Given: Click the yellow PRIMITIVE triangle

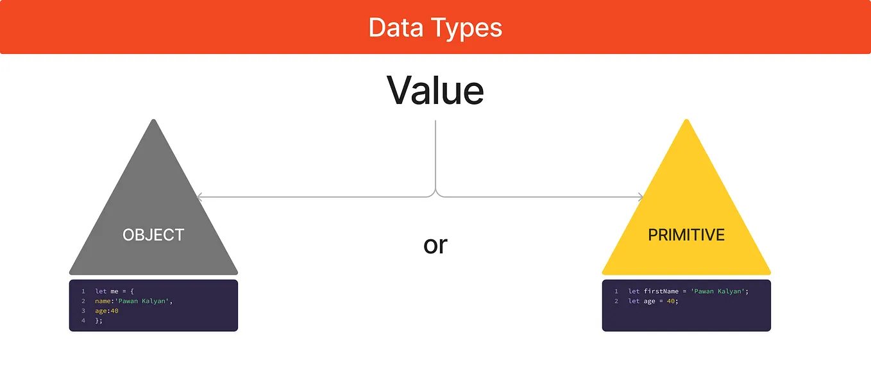Looking at the screenshot, I should pos(686,212).
